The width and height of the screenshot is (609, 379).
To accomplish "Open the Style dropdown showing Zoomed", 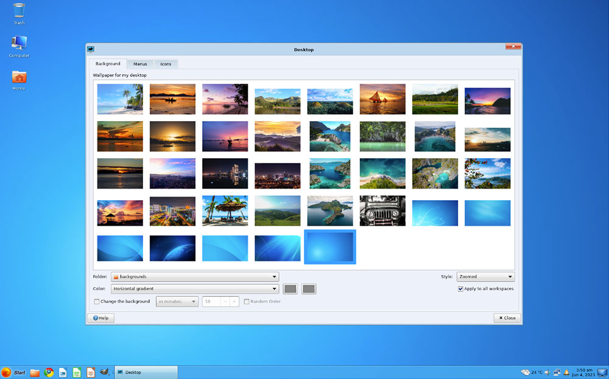I will click(485, 276).
